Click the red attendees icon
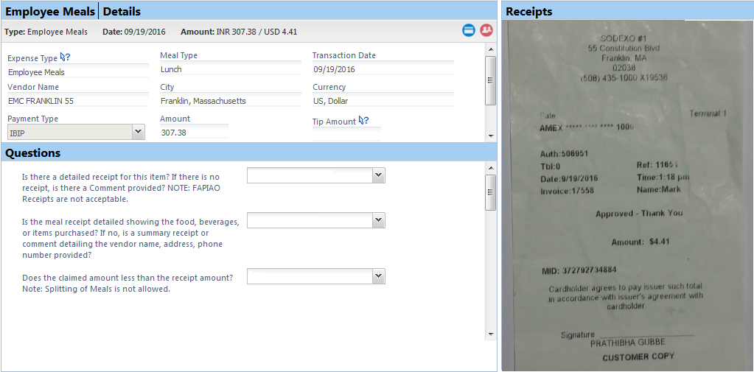Image resolution: width=754 pixels, height=372 pixels. tap(486, 30)
